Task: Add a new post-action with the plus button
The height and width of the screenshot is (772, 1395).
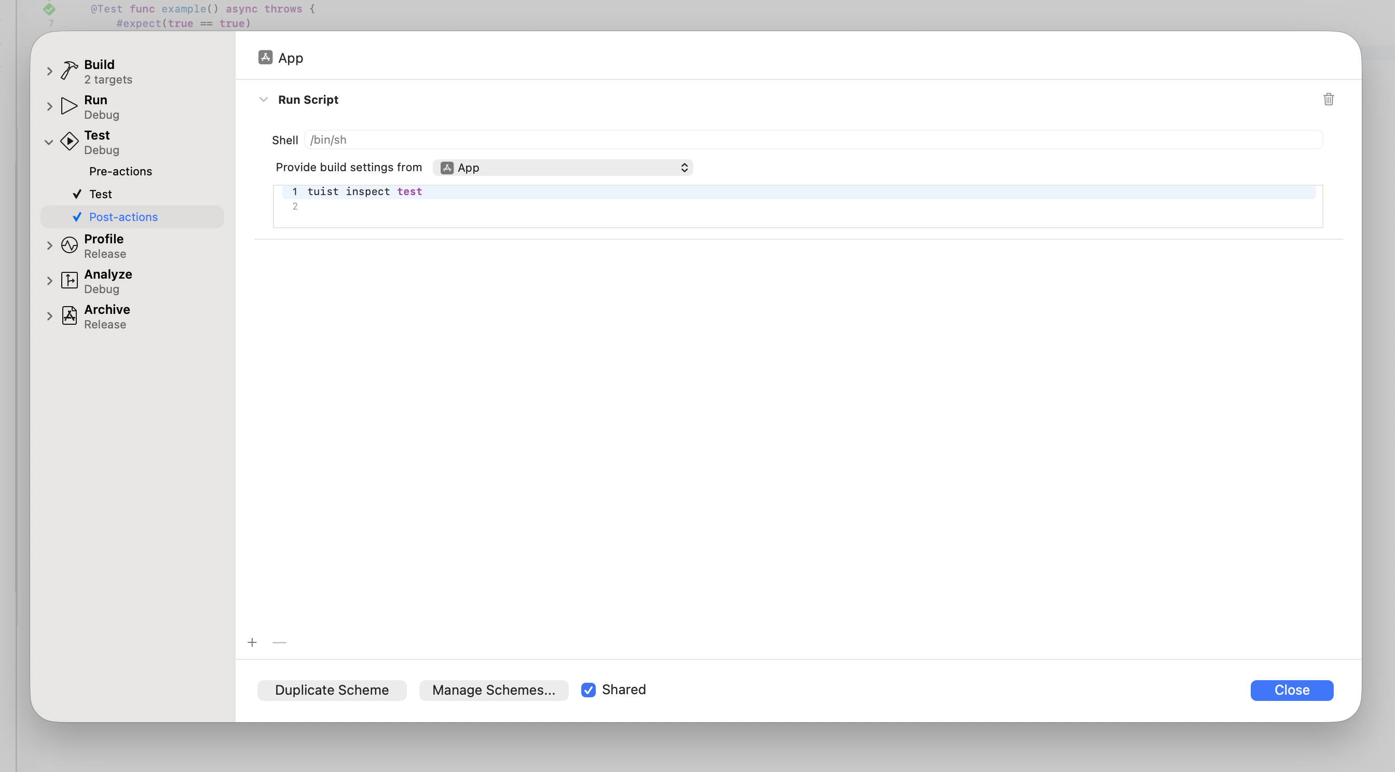Action: [252, 642]
